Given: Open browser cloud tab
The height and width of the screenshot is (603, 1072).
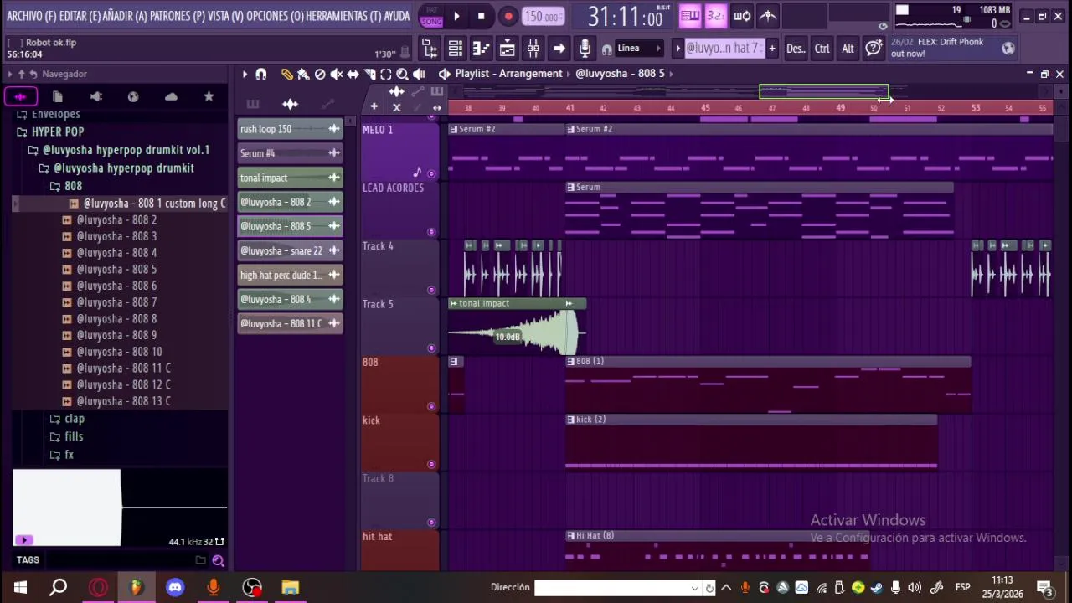Looking at the screenshot, I should coord(171,97).
